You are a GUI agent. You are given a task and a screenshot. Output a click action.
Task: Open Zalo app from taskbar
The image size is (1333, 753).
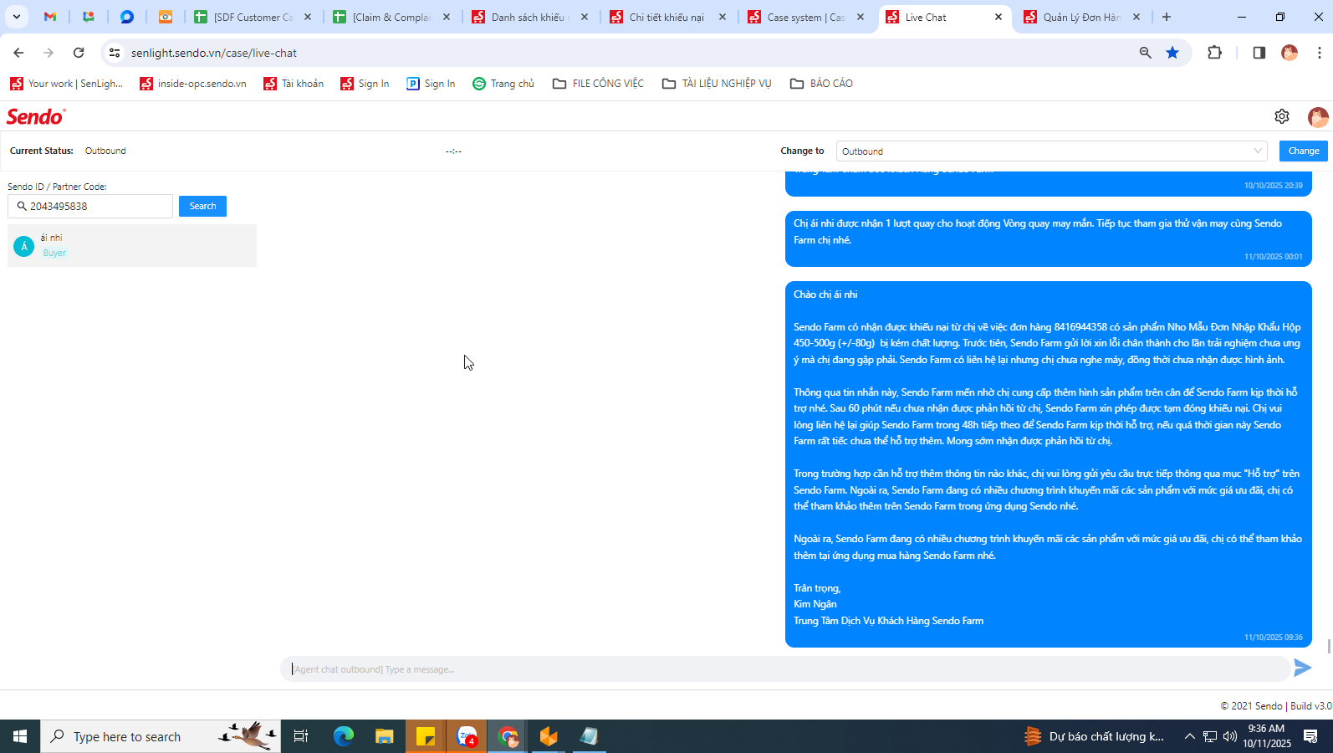tap(467, 736)
